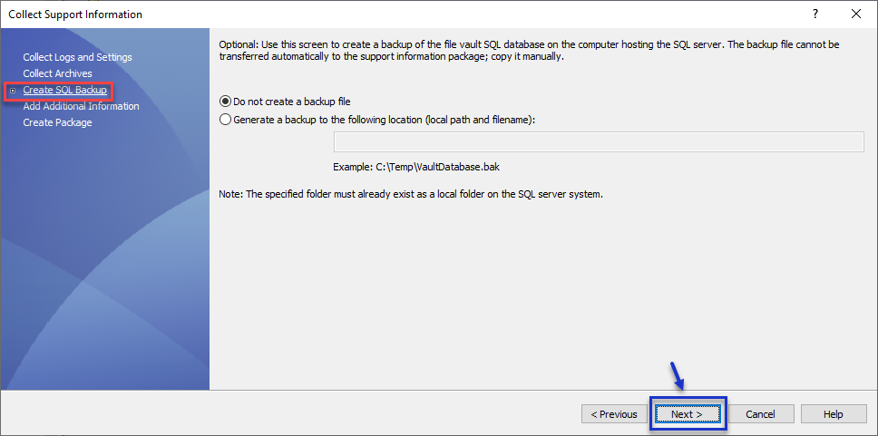Close the Collect Support Information dialog

pyautogui.click(x=856, y=15)
